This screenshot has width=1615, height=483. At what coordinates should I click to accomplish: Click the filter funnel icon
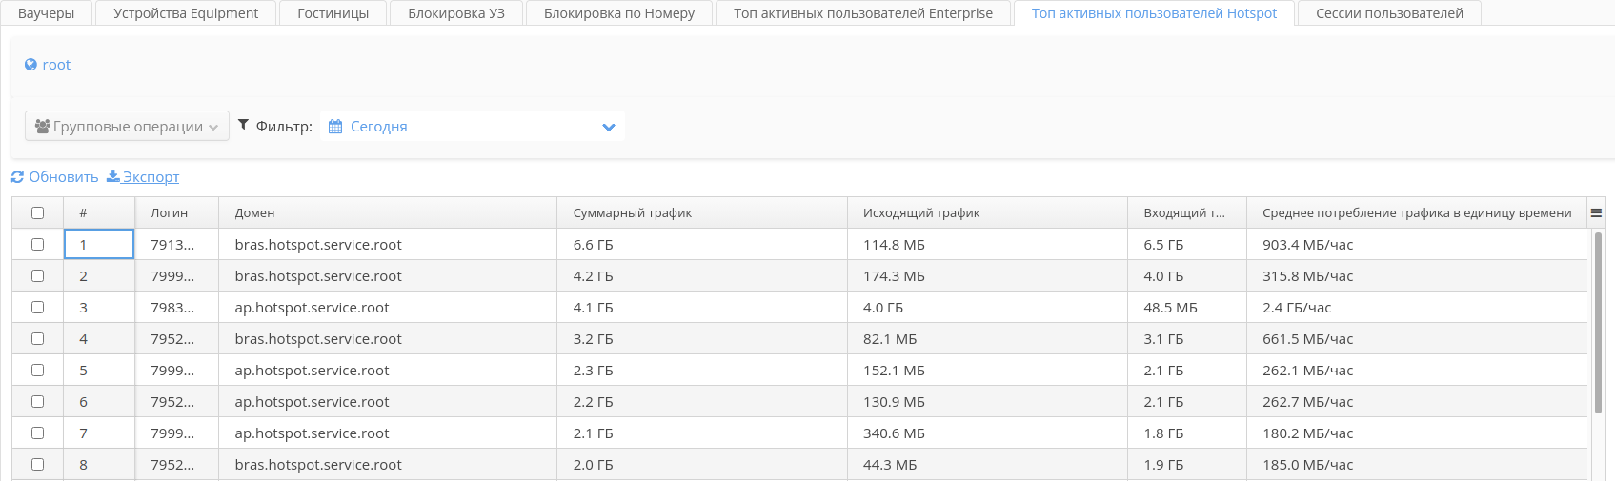point(243,125)
